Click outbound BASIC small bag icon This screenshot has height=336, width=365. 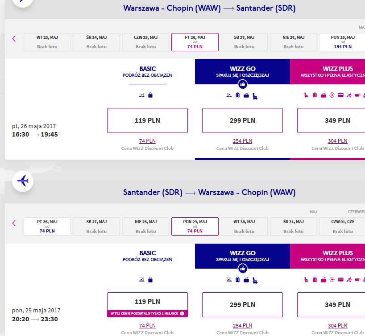click(x=150, y=95)
